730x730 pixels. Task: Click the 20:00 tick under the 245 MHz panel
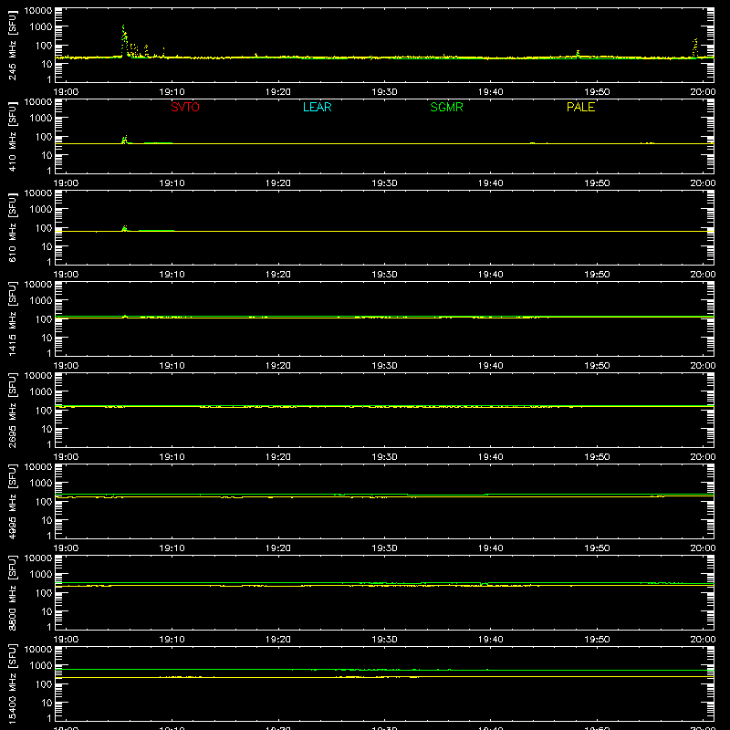[703, 92]
